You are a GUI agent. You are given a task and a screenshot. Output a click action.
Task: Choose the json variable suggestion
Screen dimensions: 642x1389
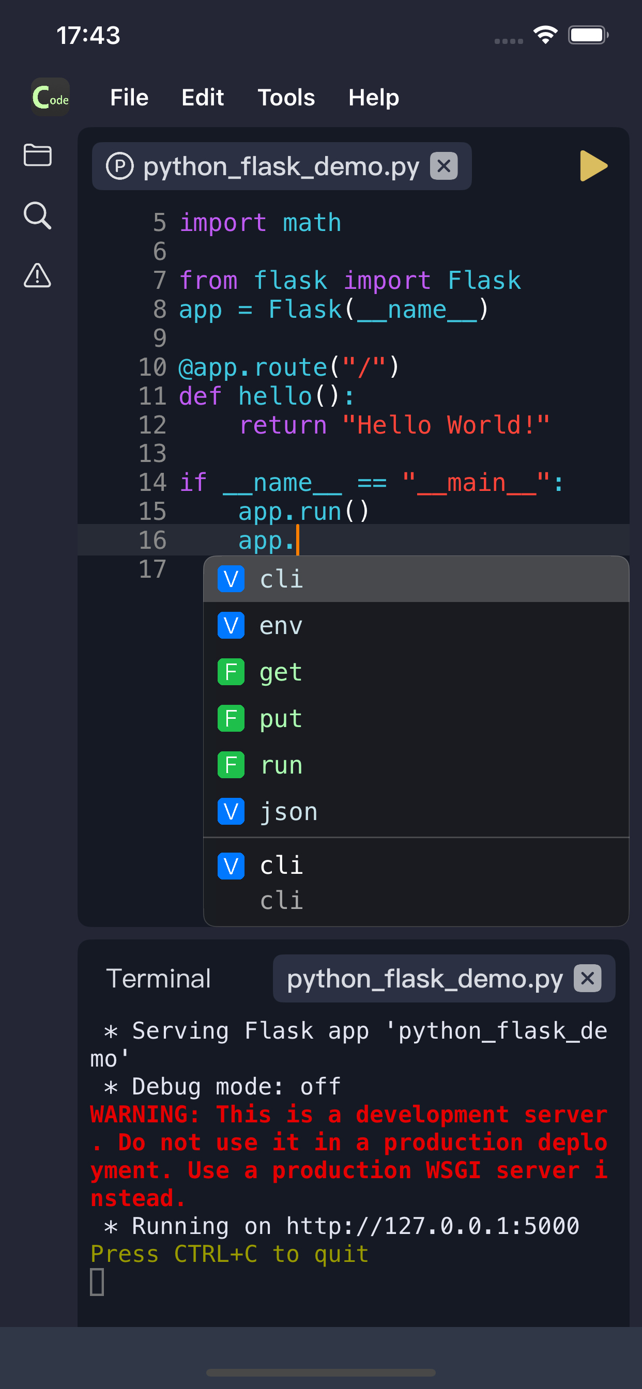(416, 811)
